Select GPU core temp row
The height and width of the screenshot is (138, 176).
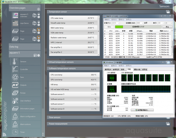point(74,79)
